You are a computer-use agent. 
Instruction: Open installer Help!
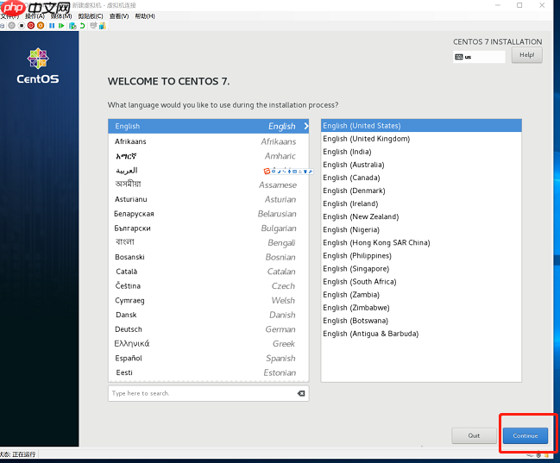point(527,55)
